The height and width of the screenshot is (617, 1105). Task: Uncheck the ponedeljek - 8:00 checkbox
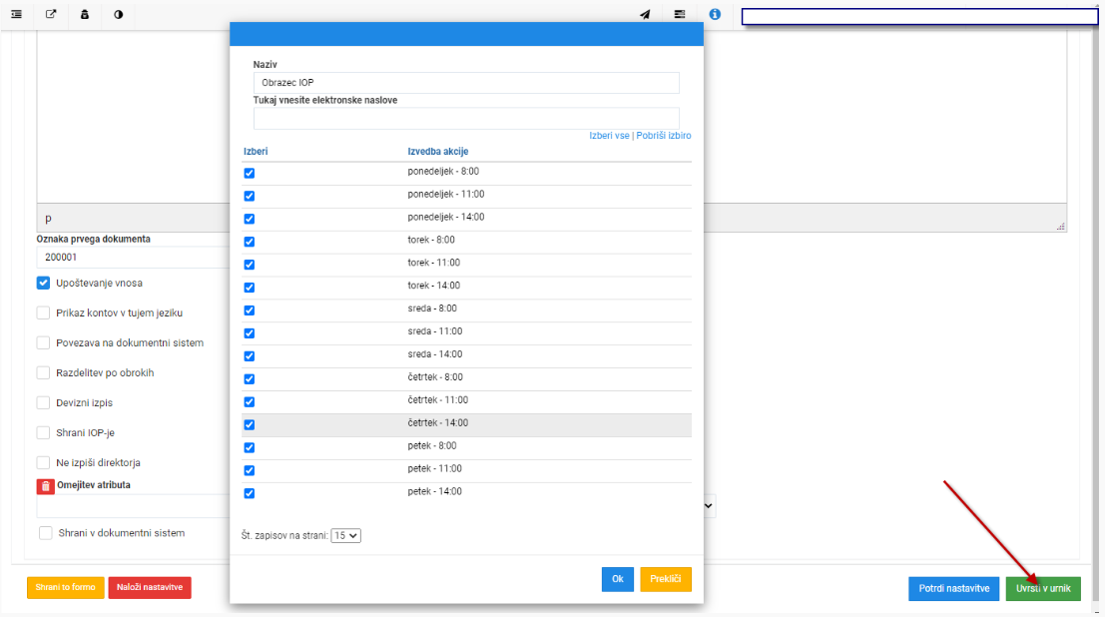point(250,173)
